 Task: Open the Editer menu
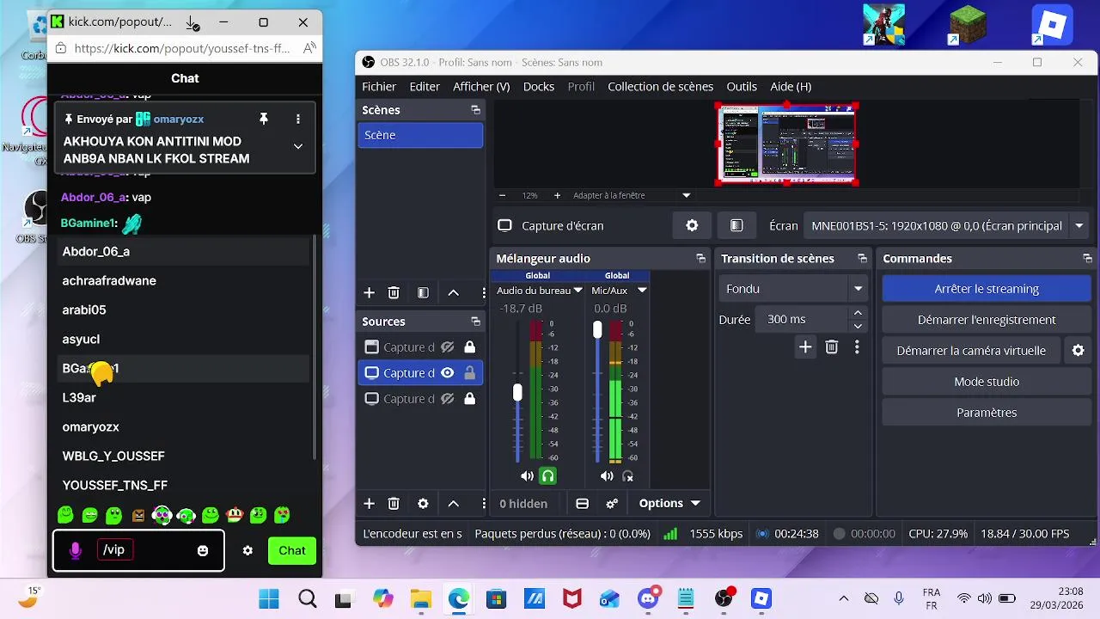[x=425, y=86]
